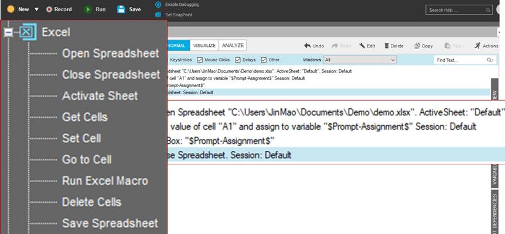Open the vertical VARIABLE side tab
Screen dimensions: 505x234
[x=494, y=175]
